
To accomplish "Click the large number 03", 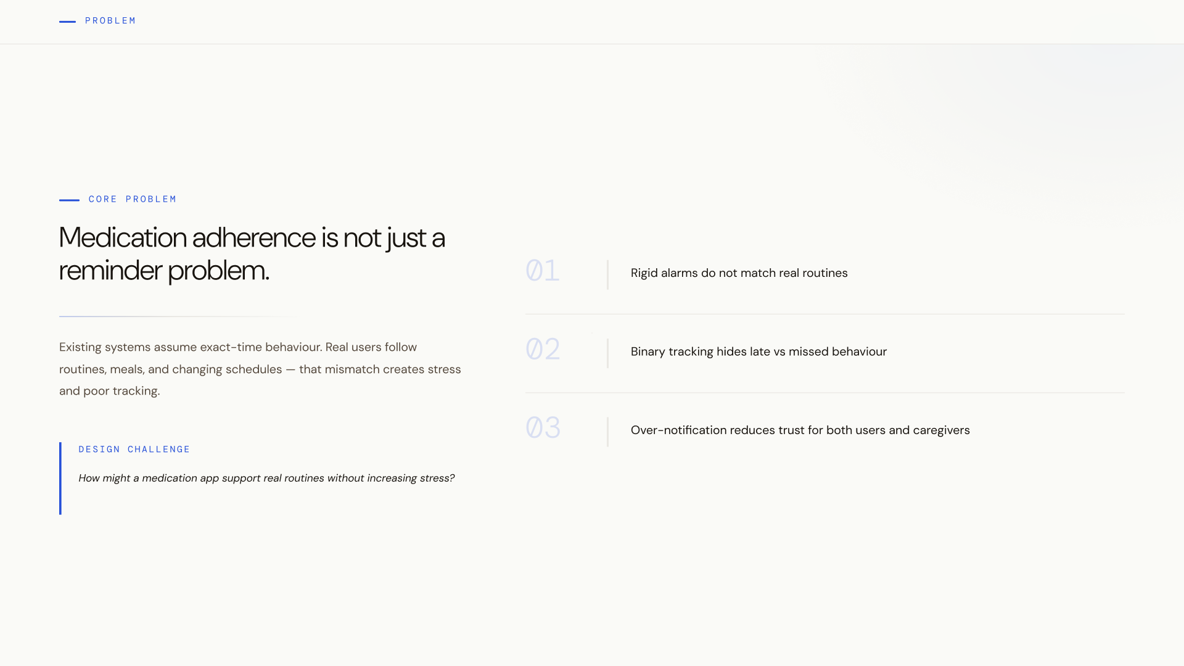I will pos(543,428).
